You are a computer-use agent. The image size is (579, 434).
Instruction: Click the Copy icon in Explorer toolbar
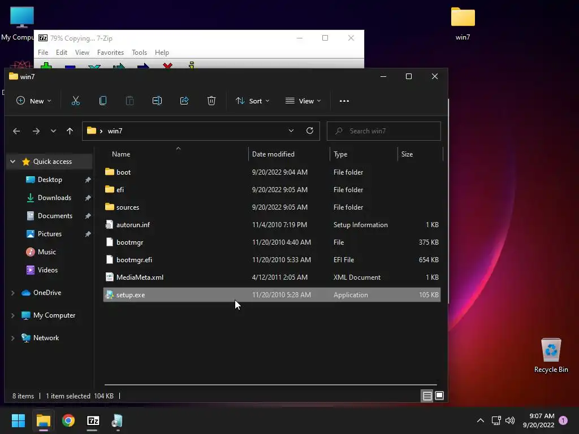pyautogui.click(x=103, y=101)
